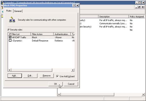Click the Edit... button

coord(30,76)
